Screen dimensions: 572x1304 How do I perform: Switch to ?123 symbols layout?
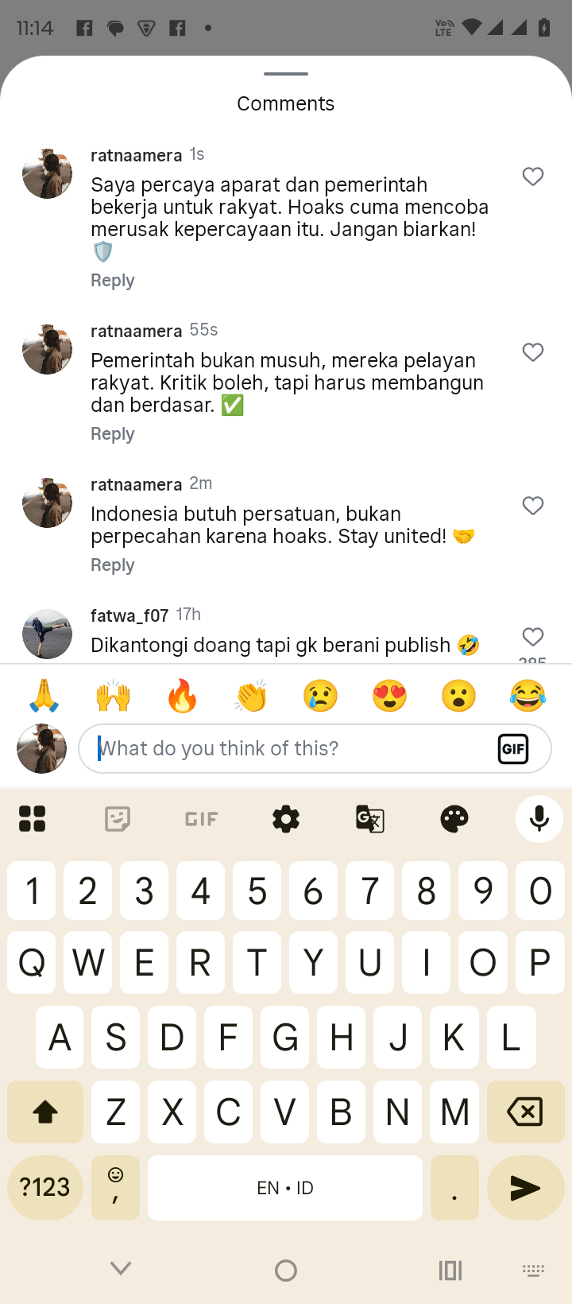pos(45,1188)
